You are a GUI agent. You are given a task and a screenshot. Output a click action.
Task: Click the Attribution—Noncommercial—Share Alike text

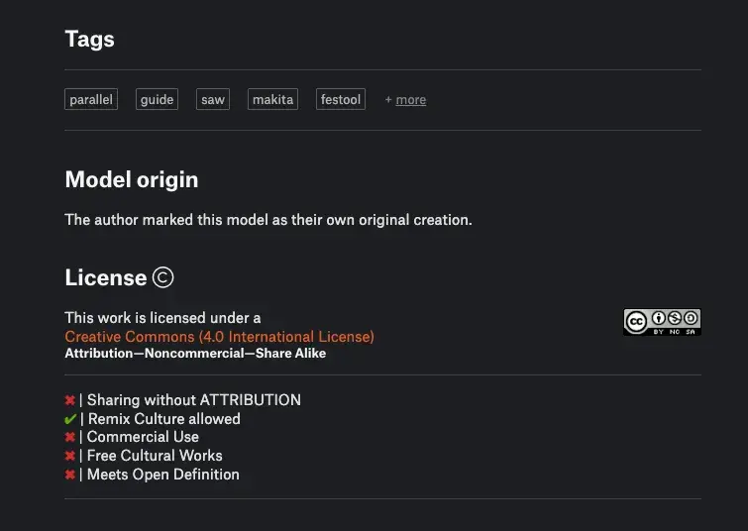point(195,354)
